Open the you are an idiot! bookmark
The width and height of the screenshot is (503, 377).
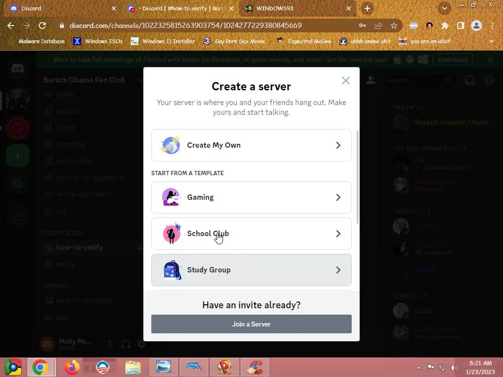425,41
